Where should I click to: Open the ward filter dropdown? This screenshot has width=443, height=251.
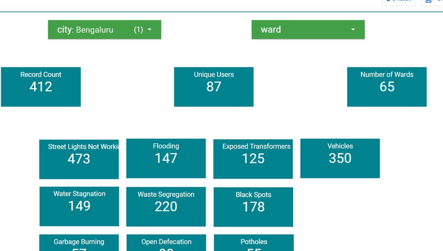point(308,29)
